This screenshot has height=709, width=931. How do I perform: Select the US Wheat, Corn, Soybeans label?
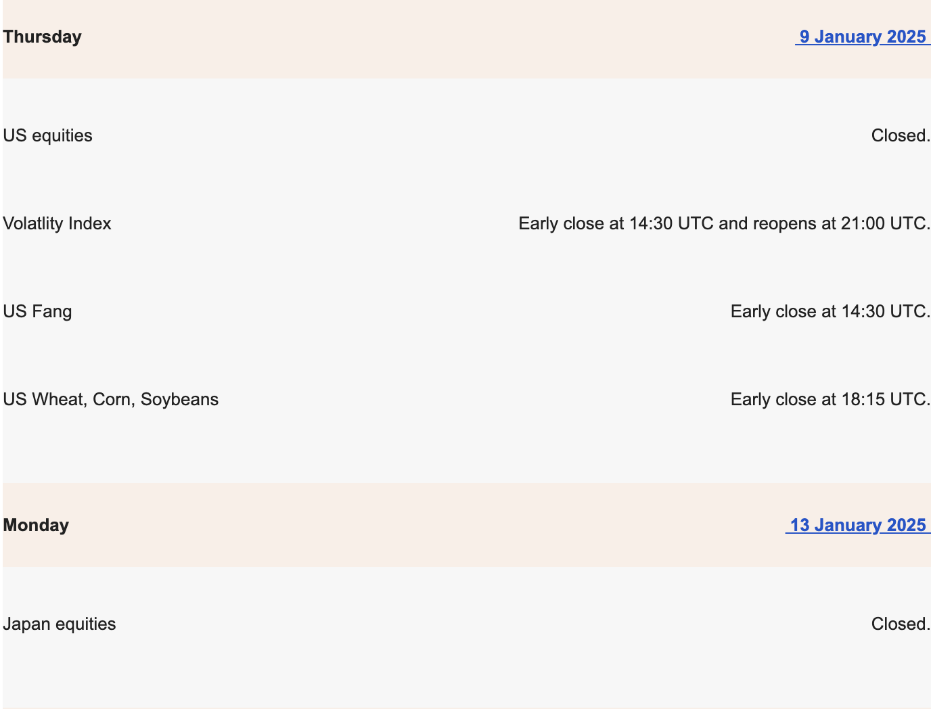click(x=110, y=399)
